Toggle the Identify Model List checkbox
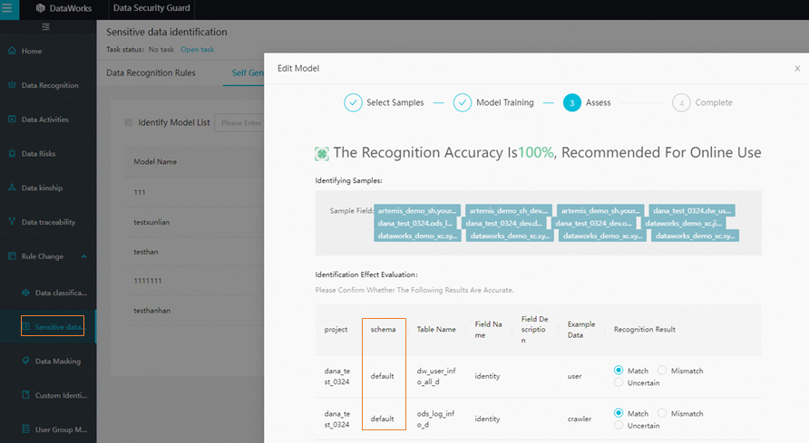The width and height of the screenshot is (809, 443). pyautogui.click(x=129, y=122)
